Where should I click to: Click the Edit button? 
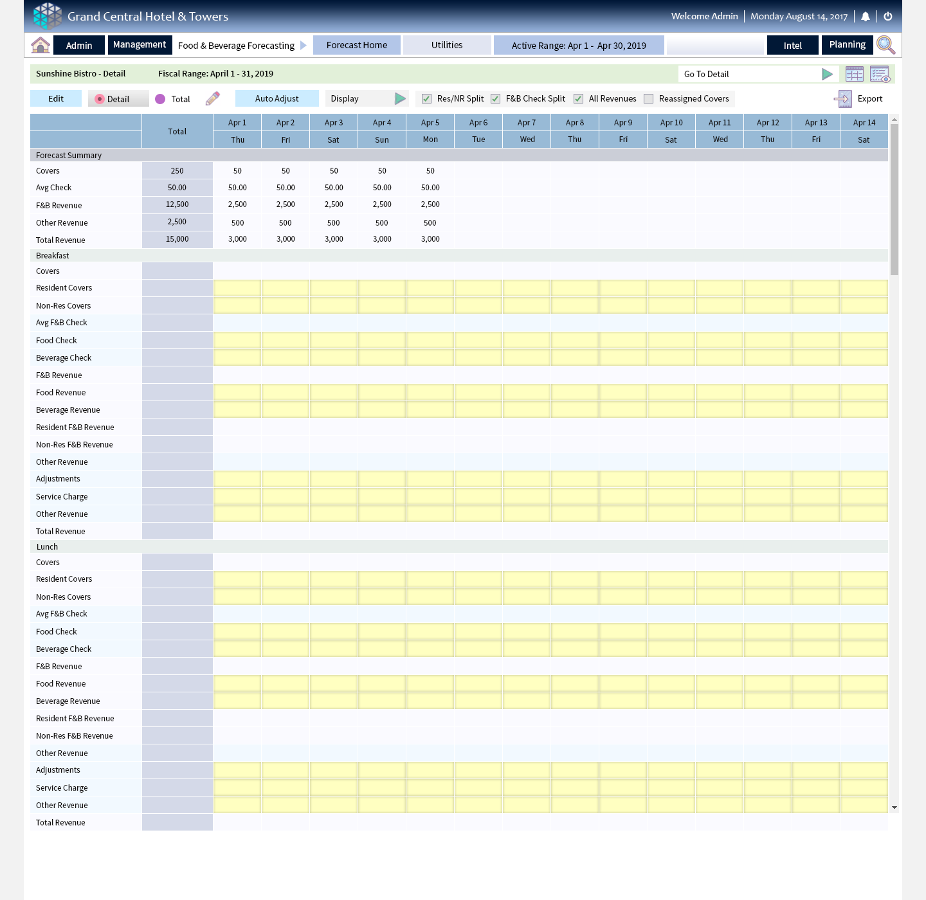point(56,99)
